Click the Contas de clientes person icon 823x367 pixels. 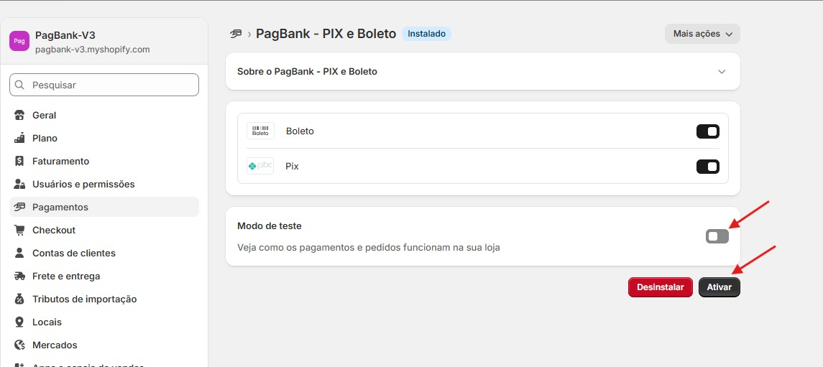(19, 254)
